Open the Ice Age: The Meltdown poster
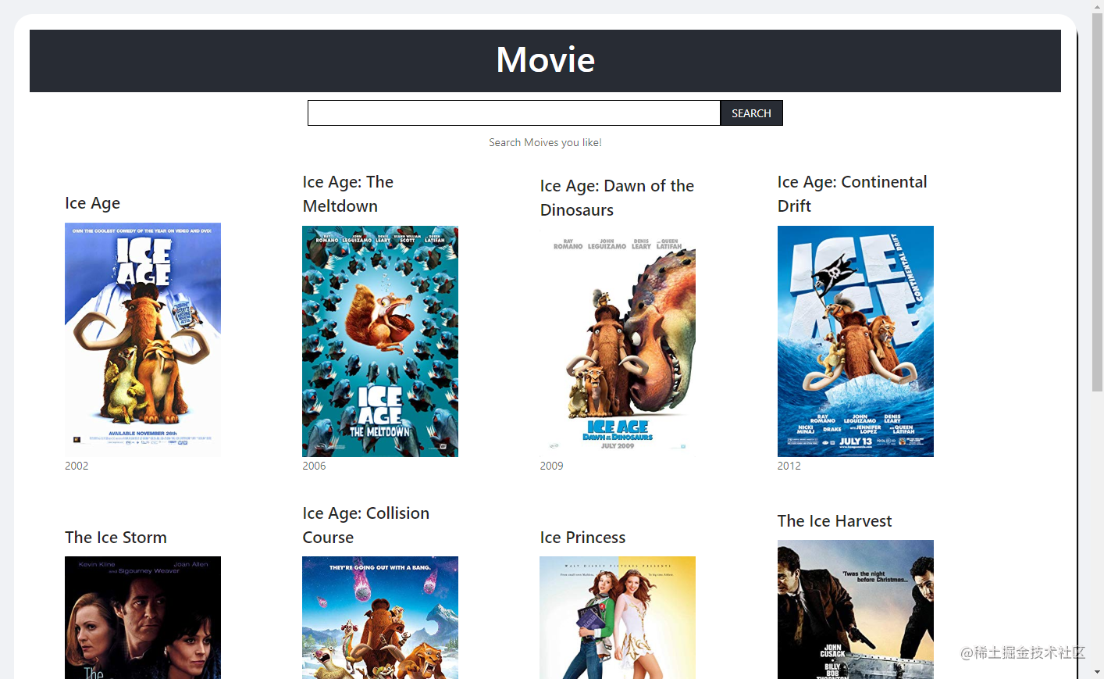The height and width of the screenshot is (679, 1104). [380, 341]
